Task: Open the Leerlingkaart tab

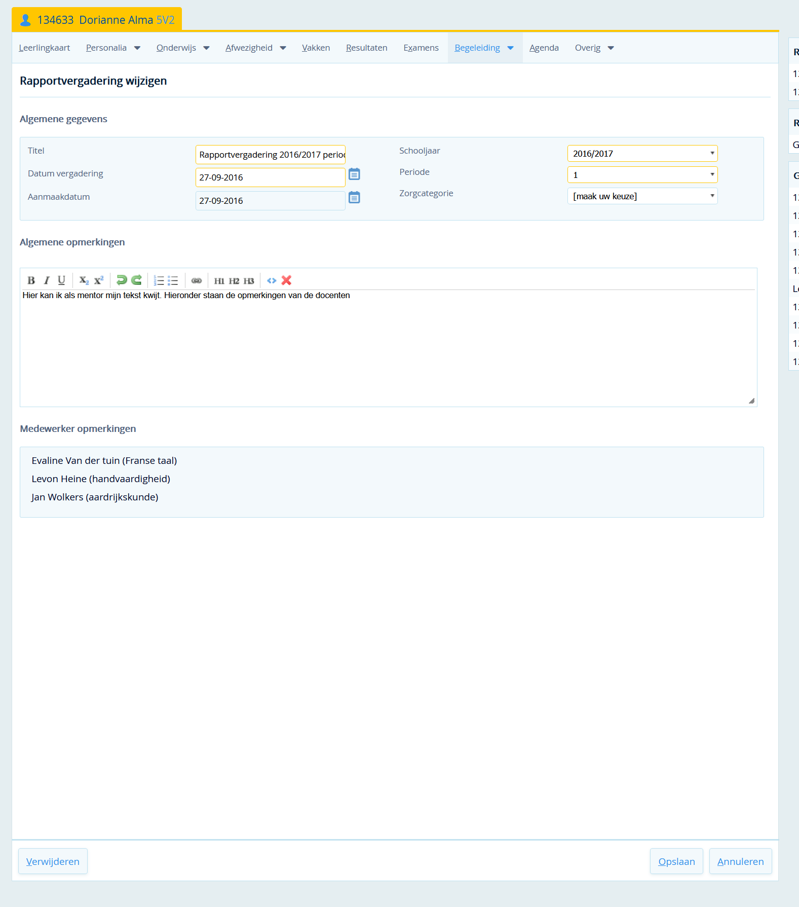Action: [x=45, y=48]
